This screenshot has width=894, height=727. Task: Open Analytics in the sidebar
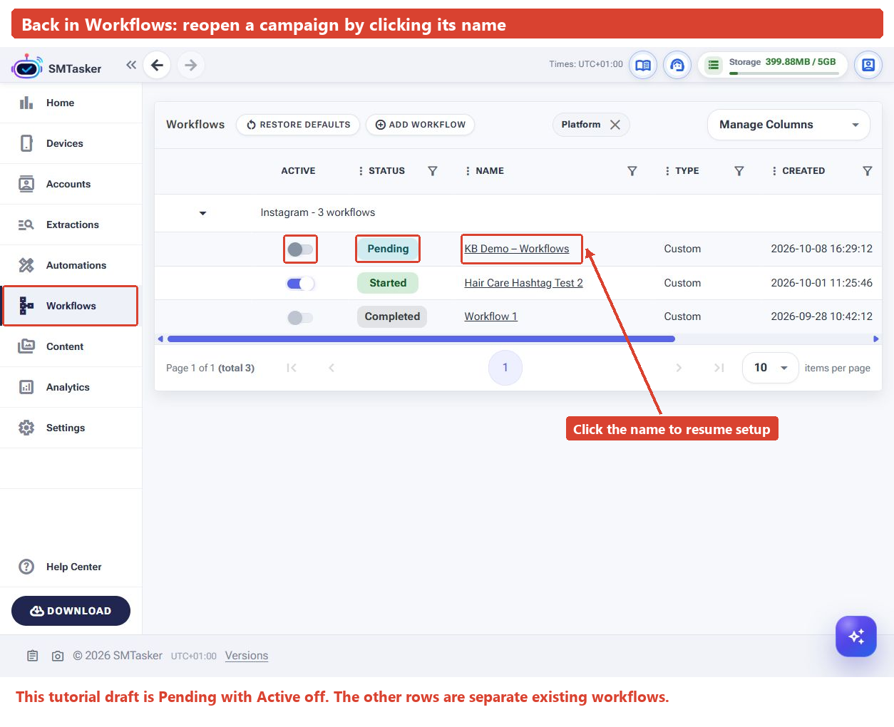coord(71,387)
